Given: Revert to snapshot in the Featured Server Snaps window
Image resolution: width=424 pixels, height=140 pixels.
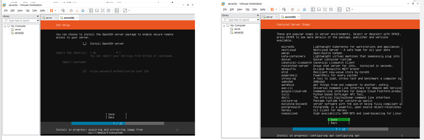Looking at the screenshot, I should pyautogui.click(x=298, y=9).
